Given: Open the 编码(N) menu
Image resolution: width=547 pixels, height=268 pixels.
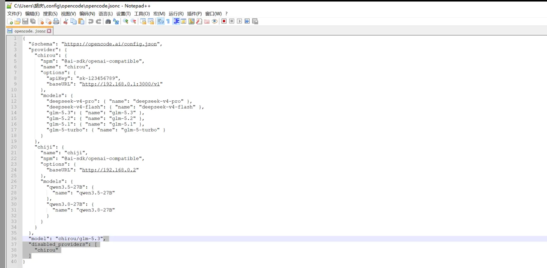Looking at the screenshot, I should (x=87, y=14).
